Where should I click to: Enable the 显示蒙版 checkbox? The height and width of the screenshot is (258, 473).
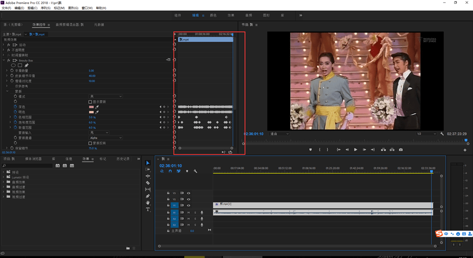90,101
